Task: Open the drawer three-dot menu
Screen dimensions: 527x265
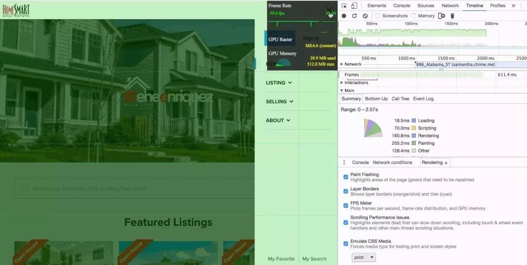Action: 344,162
